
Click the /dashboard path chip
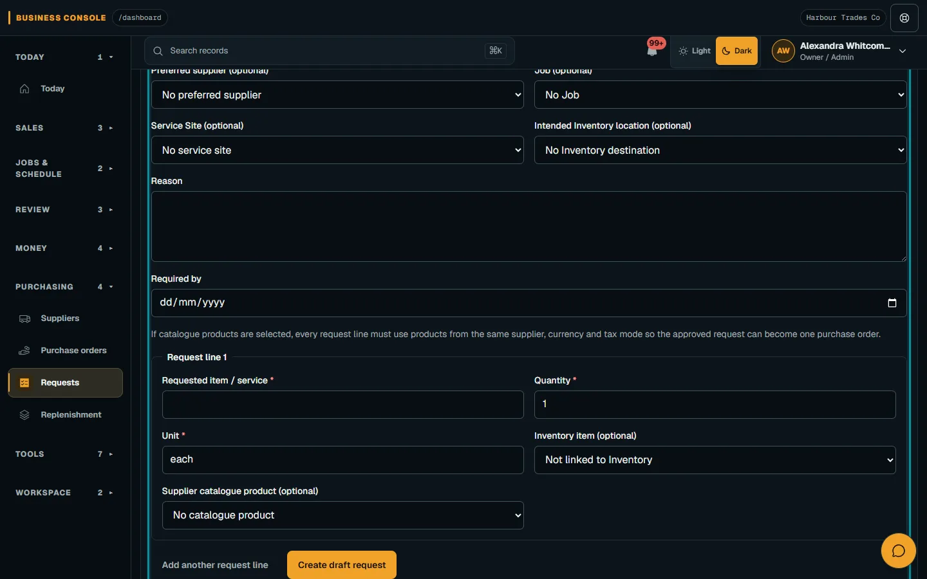point(140,18)
